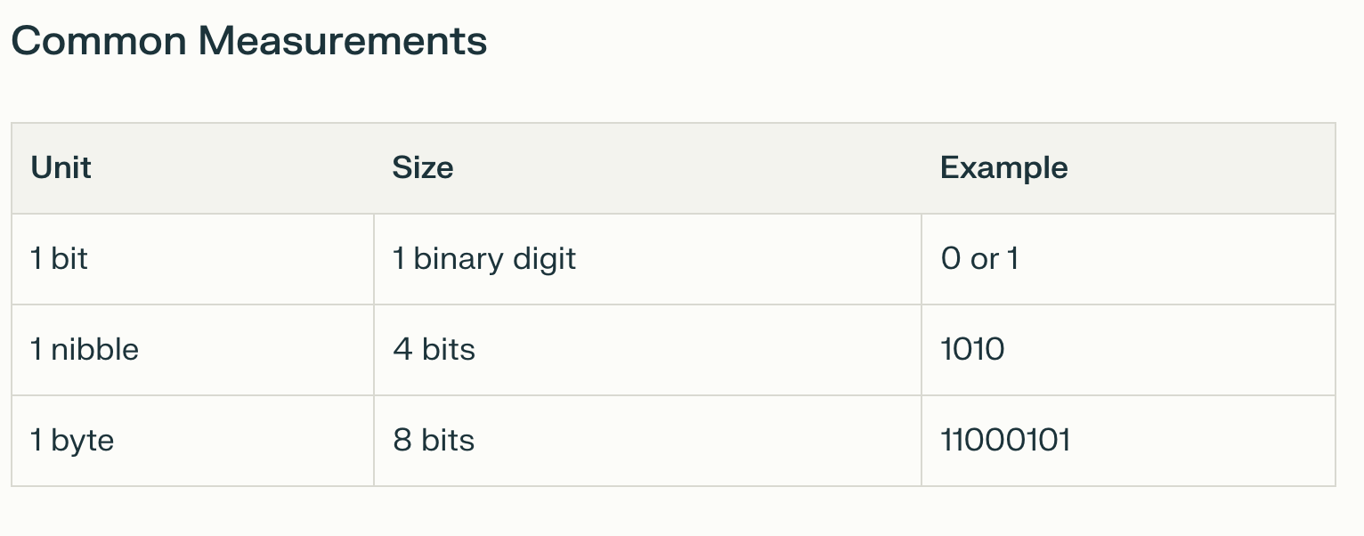Click the numeral "4" in the nibble row
This screenshot has height=536, width=1364.
[402, 349]
